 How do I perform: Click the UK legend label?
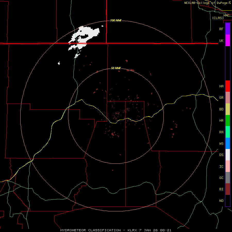(221, 40)
